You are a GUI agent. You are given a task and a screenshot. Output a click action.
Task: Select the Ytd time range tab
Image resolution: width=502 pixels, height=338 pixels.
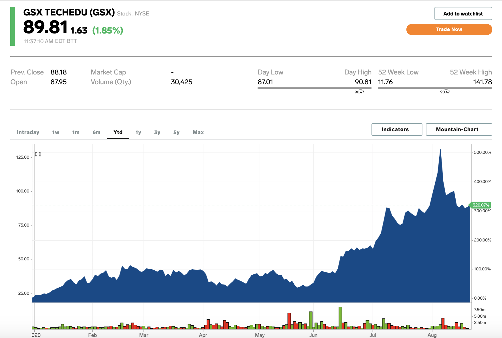coord(118,132)
